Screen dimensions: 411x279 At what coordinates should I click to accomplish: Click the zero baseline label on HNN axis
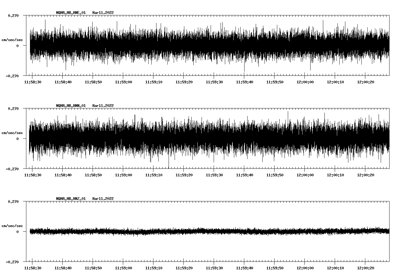pyautogui.click(x=18, y=139)
